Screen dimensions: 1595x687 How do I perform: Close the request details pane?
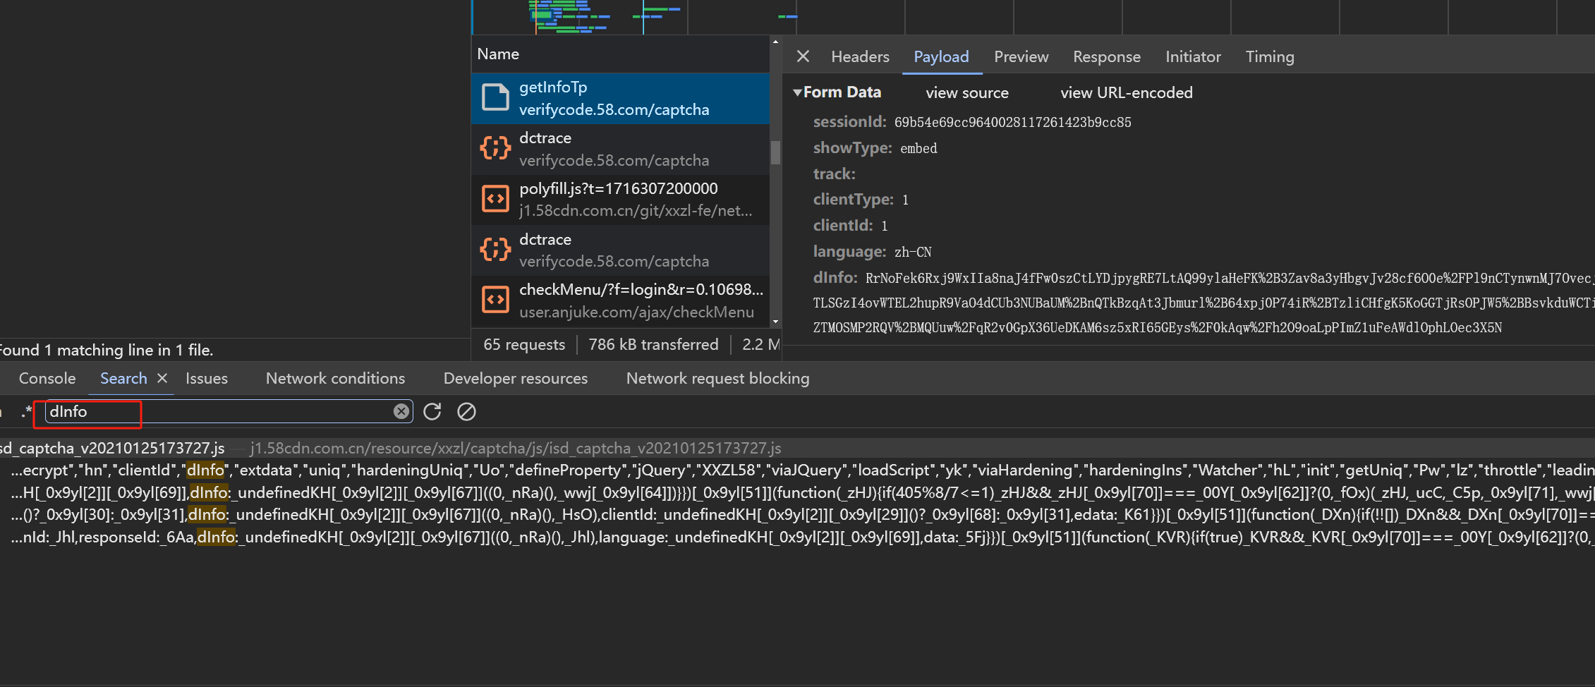coord(803,56)
